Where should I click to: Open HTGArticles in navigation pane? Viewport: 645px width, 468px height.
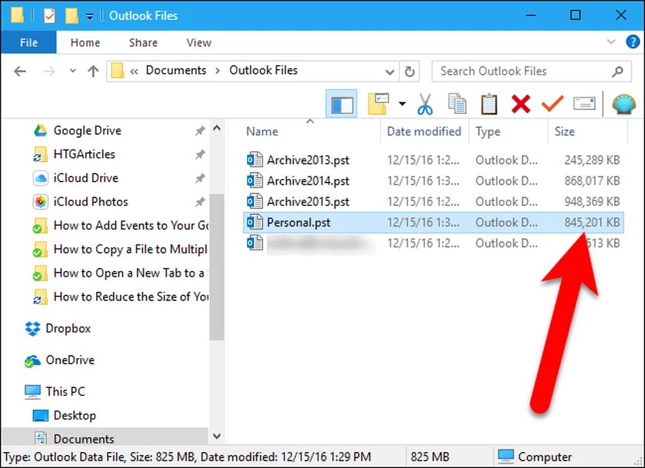coord(84,154)
